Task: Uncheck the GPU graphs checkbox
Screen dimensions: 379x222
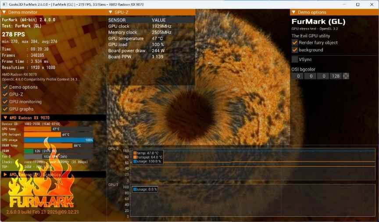Action: point(5,109)
